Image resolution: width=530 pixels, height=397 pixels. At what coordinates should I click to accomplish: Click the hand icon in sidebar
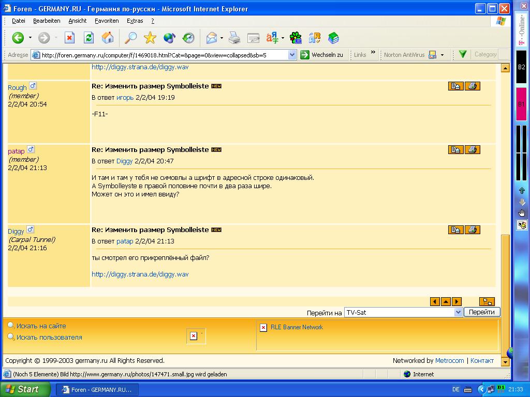(522, 213)
